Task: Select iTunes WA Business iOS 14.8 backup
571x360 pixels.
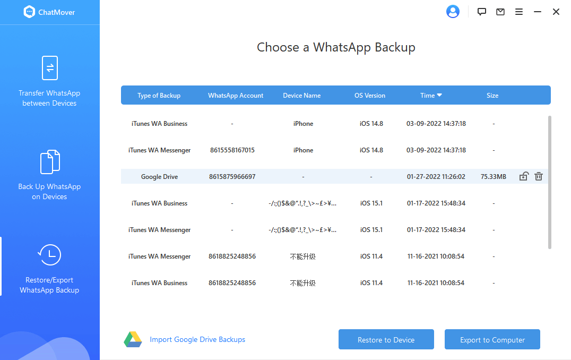Action: tap(159, 124)
